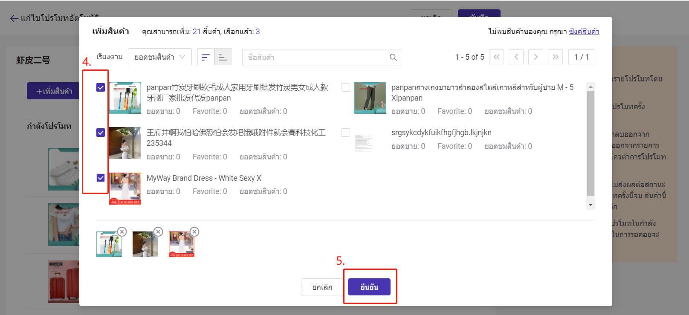Image resolution: width=689 pixels, height=315 pixels.
Task: Check the panpan trousers product checkbox
Action: 346,87
